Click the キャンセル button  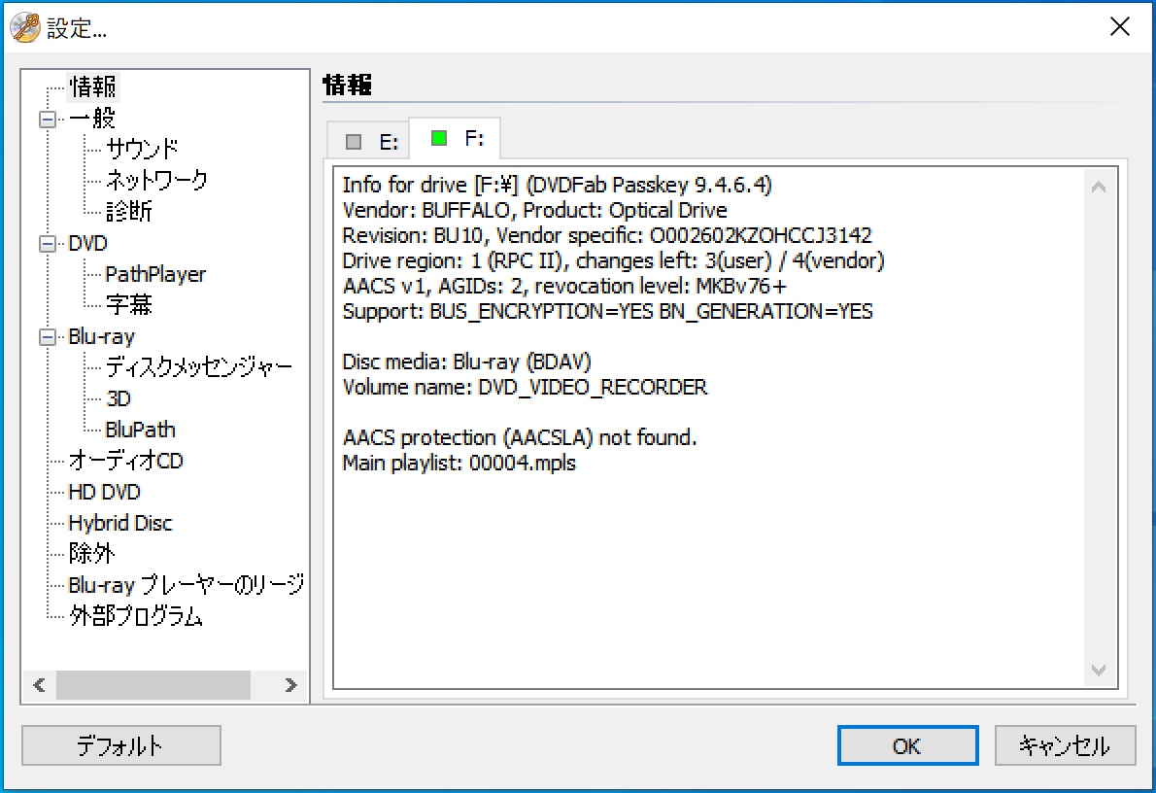1065,745
